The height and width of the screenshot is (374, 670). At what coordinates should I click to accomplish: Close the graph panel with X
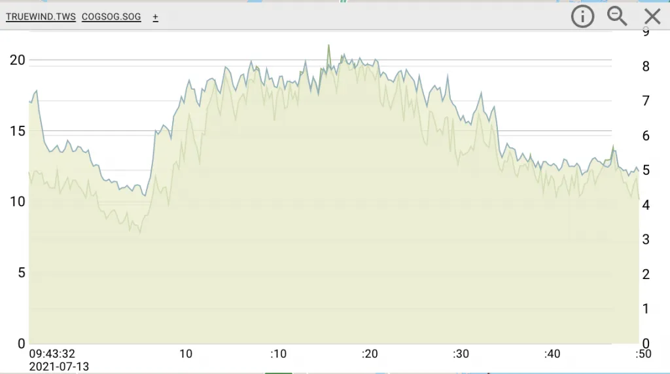652,16
